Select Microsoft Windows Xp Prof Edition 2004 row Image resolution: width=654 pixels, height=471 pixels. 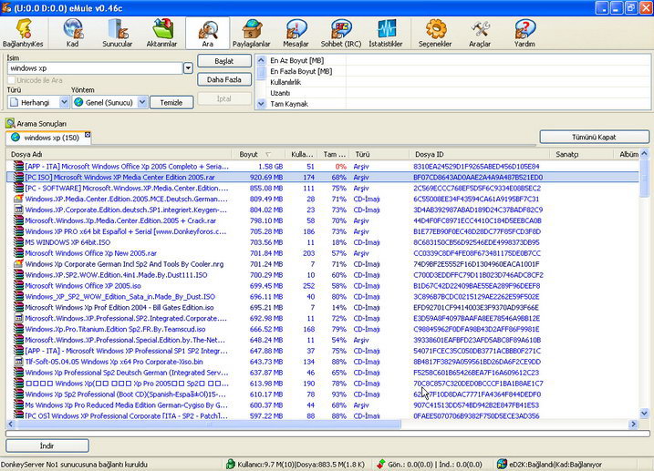[x=322, y=307]
